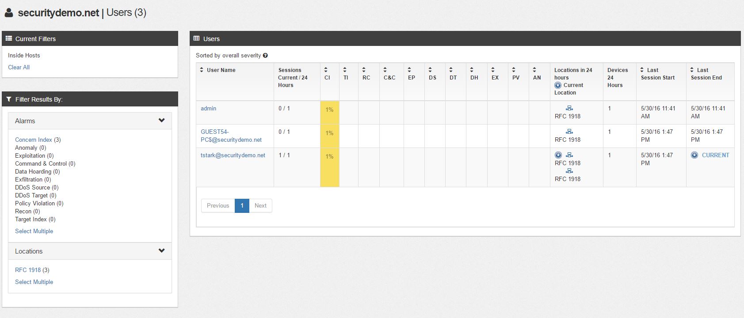This screenshot has height=318, width=744.
Task: Click tstark's yellow 1% CI cell
Action: pyautogui.click(x=330, y=167)
